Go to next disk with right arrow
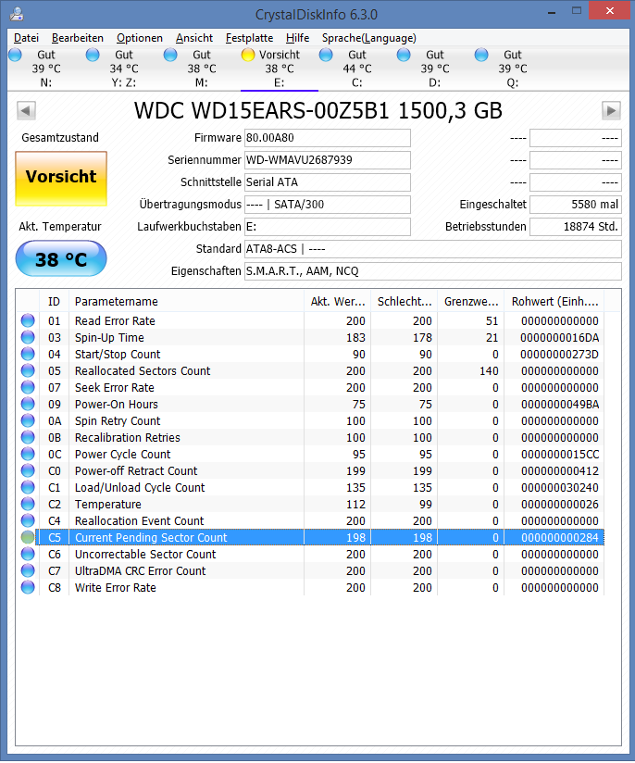This screenshot has height=763, width=635. (x=611, y=110)
